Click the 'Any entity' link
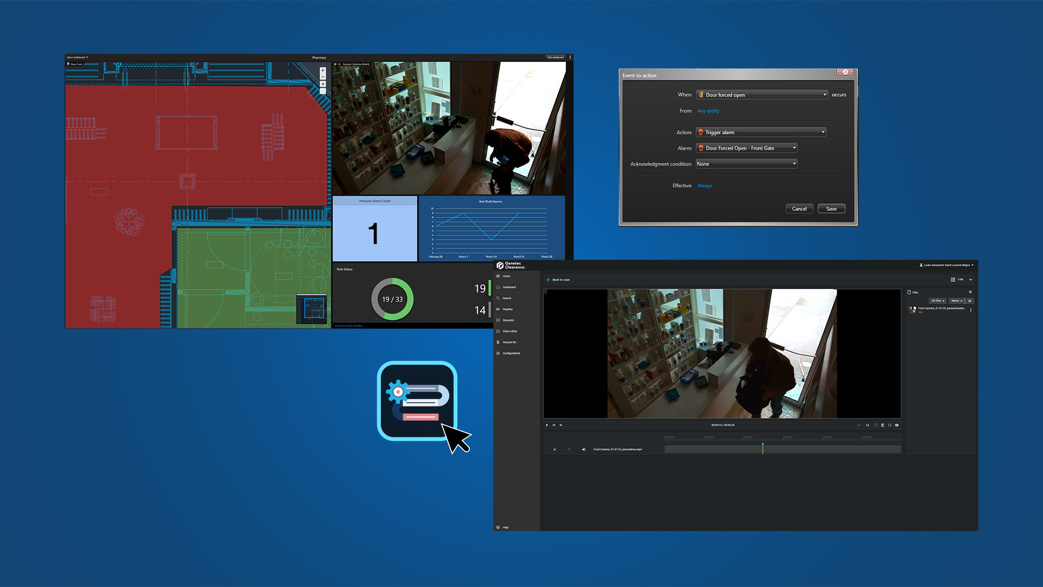1043x587 pixels. click(708, 111)
